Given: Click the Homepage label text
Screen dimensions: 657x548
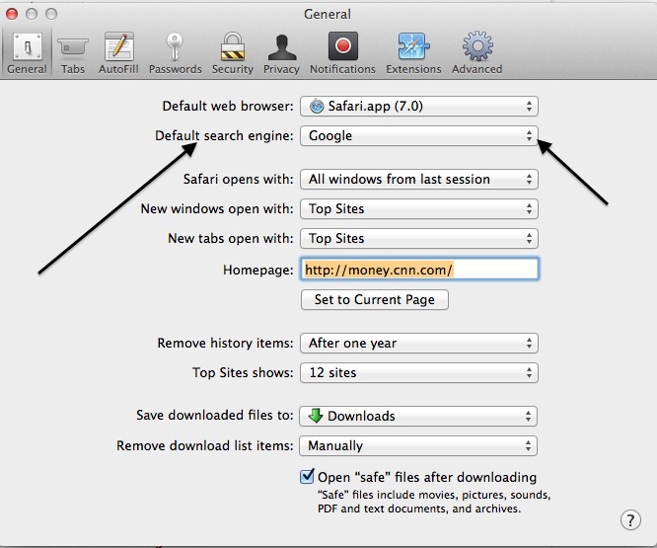Looking at the screenshot, I should (x=258, y=270).
